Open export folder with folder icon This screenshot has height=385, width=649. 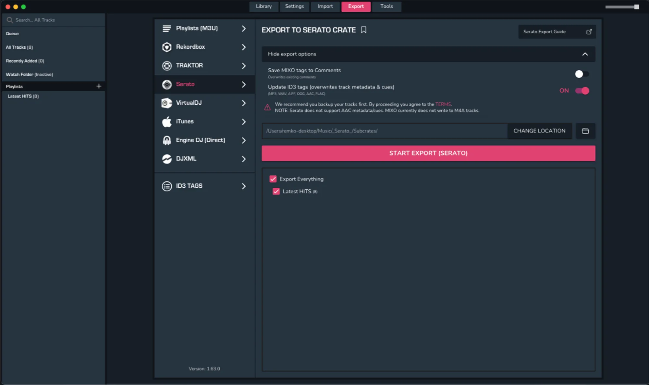[585, 131]
